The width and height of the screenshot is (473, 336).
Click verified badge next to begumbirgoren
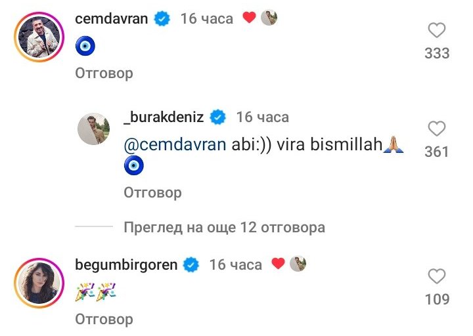tap(191, 265)
